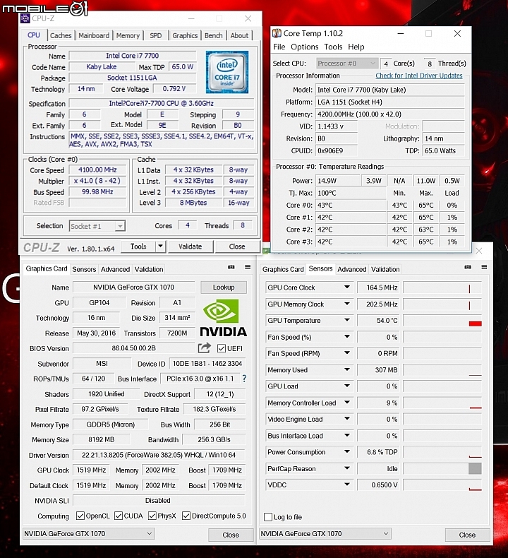Open the GPU Core Clock sensor dropdown
The height and width of the screenshot is (558, 508).
347,287
